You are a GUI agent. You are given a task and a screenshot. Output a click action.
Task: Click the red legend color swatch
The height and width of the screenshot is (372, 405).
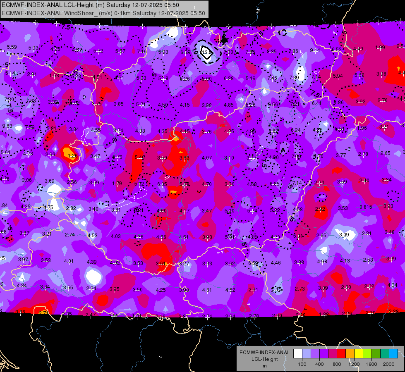pos(341,354)
